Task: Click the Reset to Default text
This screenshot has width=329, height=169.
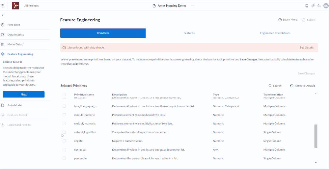Action: (305, 86)
